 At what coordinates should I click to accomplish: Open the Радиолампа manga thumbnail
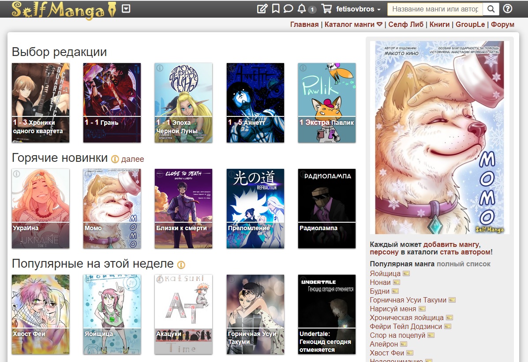pyautogui.click(x=326, y=209)
